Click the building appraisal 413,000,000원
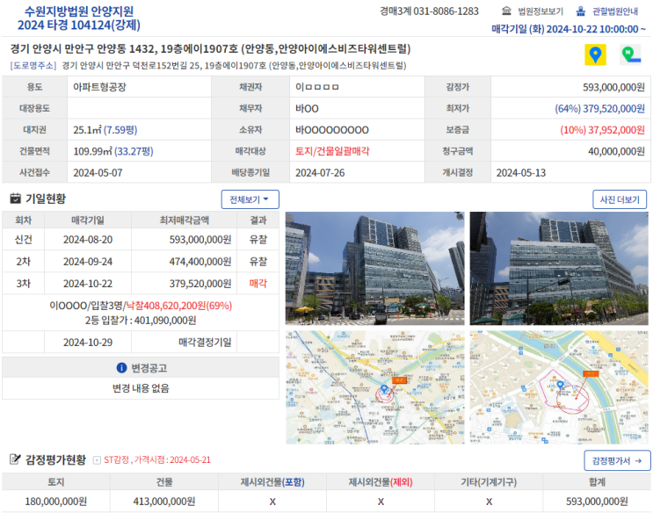 (x=164, y=502)
